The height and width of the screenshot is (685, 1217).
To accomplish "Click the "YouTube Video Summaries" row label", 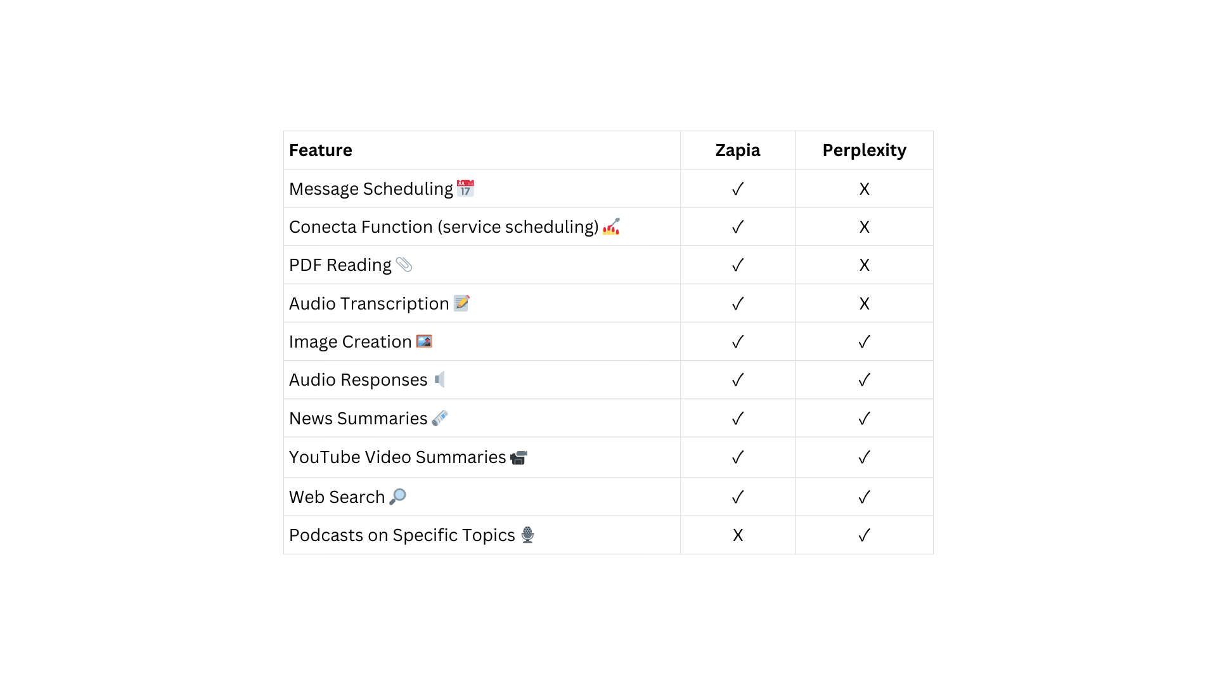I will click(397, 457).
